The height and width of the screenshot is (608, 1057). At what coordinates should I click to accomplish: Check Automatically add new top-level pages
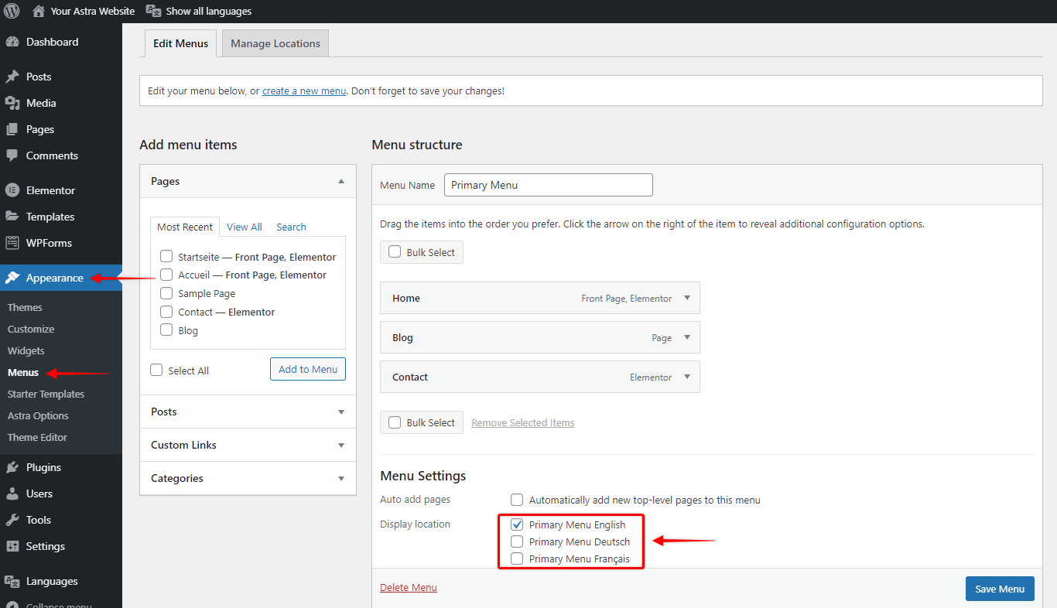(517, 500)
